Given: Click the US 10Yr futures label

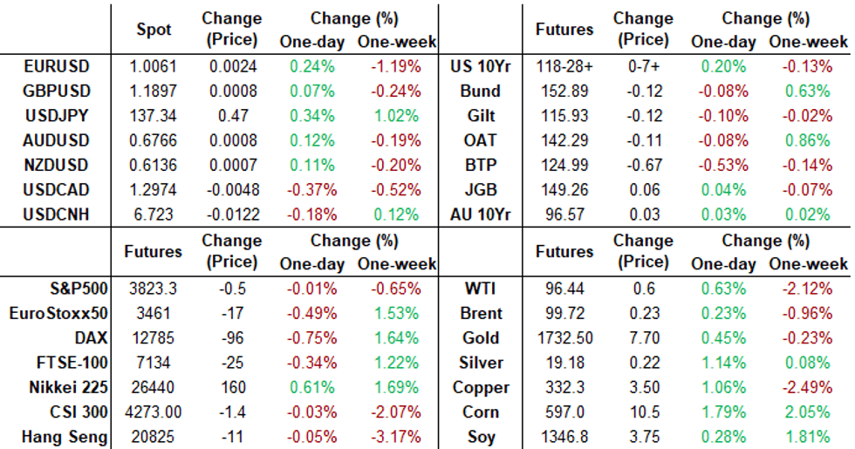Looking at the screenshot, I should pos(475,66).
